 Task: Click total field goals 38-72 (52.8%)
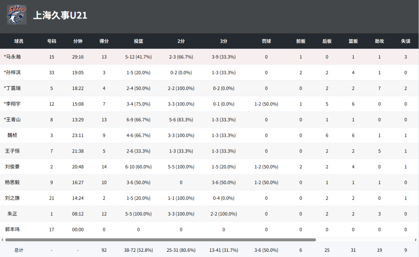pos(138,250)
